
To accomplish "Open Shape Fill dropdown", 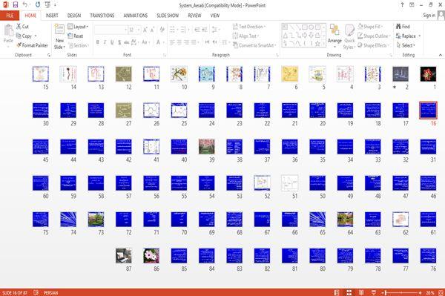I will pos(371,27).
